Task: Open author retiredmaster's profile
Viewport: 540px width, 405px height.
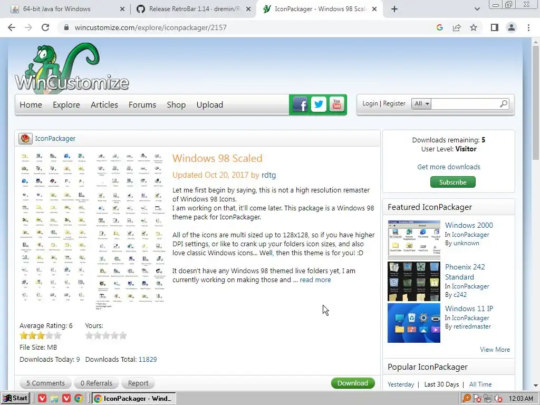Action: [x=472, y=326]
